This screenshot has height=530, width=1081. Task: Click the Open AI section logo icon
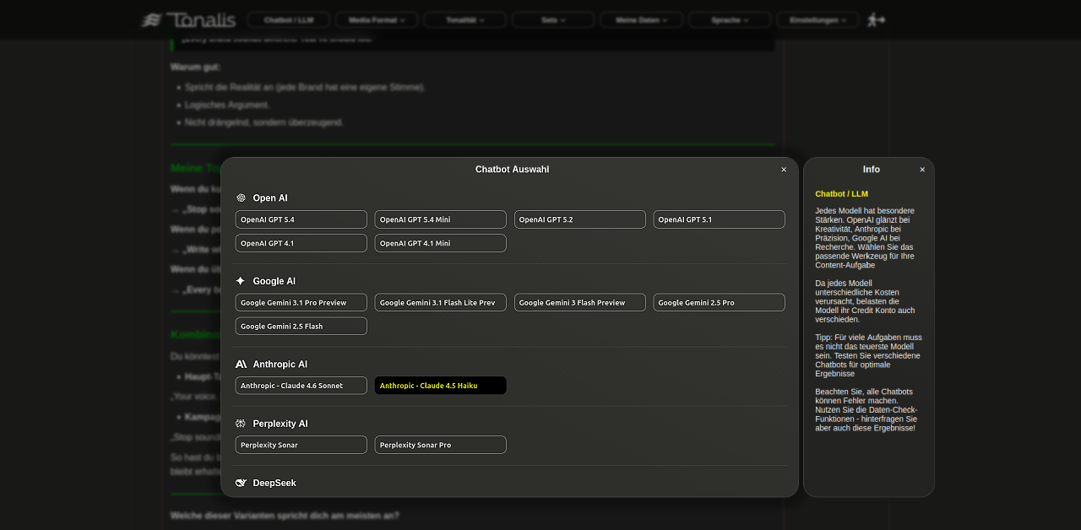(x=241, y=198)
